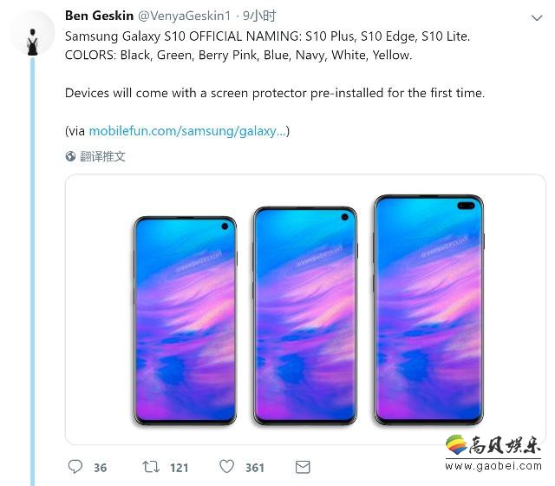Click the gaobei colorful logo icon
Viewport: 555px width, 486px height.
[x=457, y=444]
